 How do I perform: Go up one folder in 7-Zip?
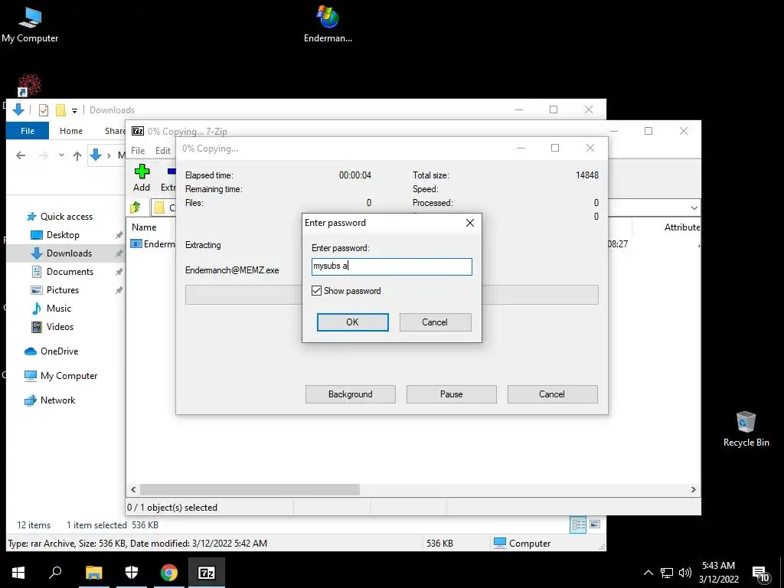click(136, 207)
